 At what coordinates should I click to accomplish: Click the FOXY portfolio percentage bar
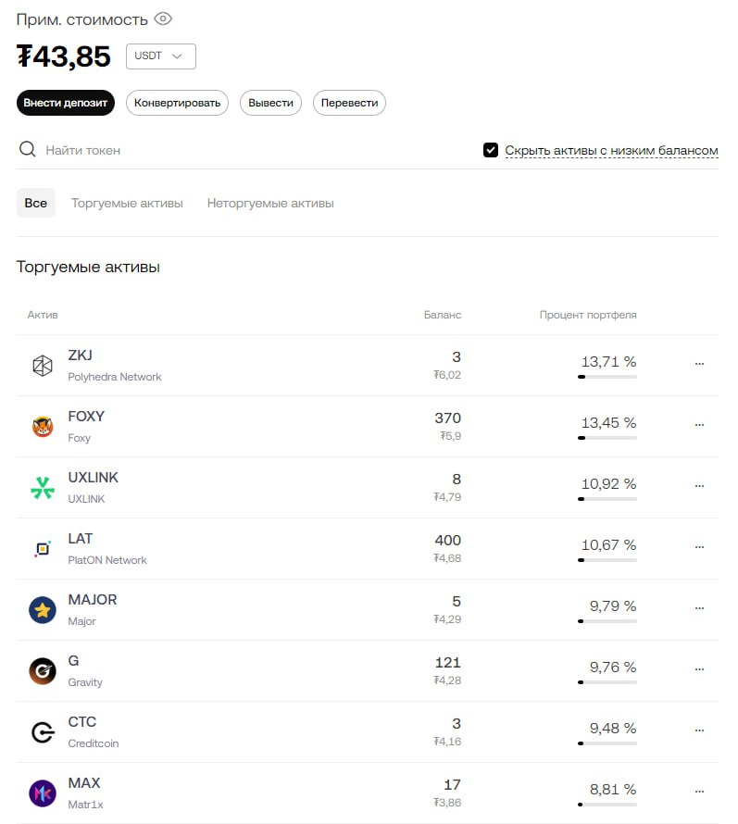click(607, 438)
